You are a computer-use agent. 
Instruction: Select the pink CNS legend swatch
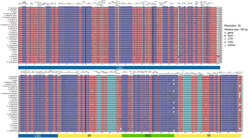click(x=225, y=42)
